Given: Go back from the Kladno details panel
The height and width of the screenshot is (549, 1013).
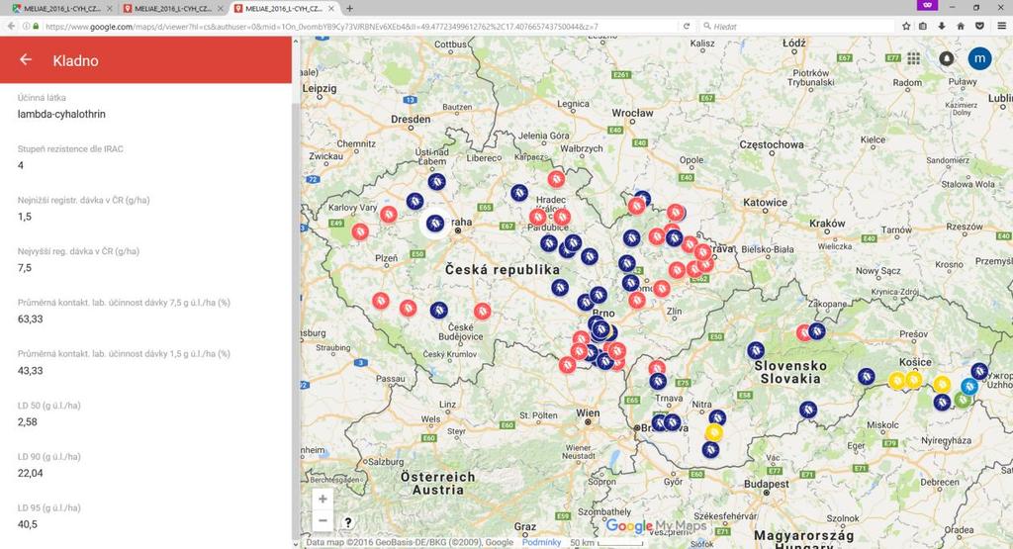Looking at the screenshot, I should click(x=25, y=60).
